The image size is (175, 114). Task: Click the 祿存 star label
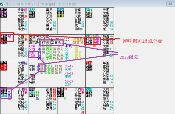[21, 20]
